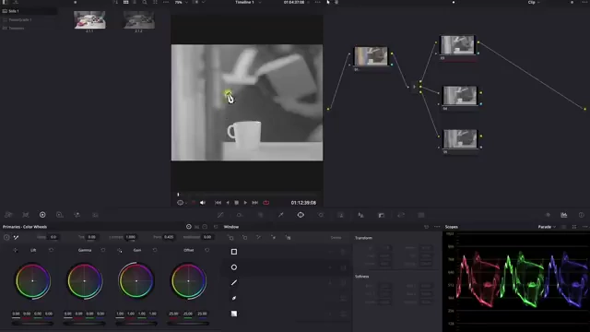590x332 pixels.
Task: Open the Parade scope type dropdown
Action: click(x=547, y=227)
